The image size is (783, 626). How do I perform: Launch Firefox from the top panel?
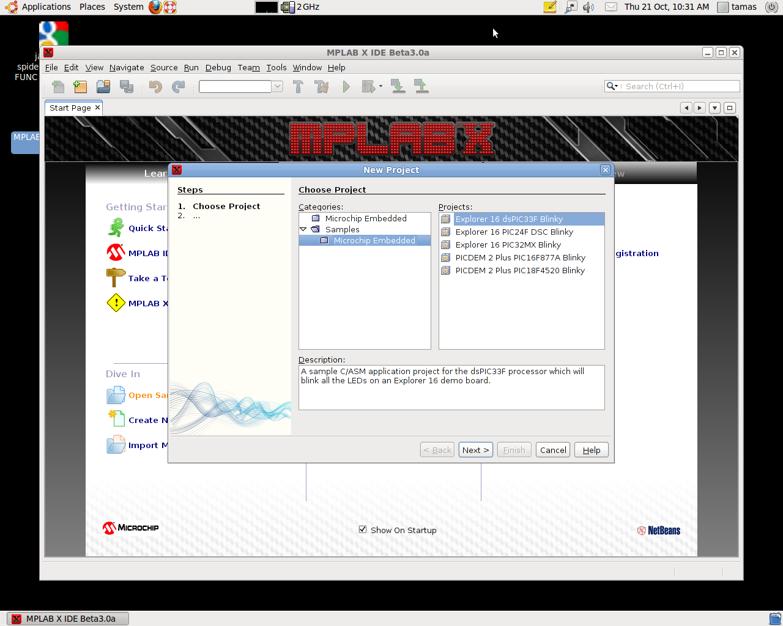coord(155,7)
